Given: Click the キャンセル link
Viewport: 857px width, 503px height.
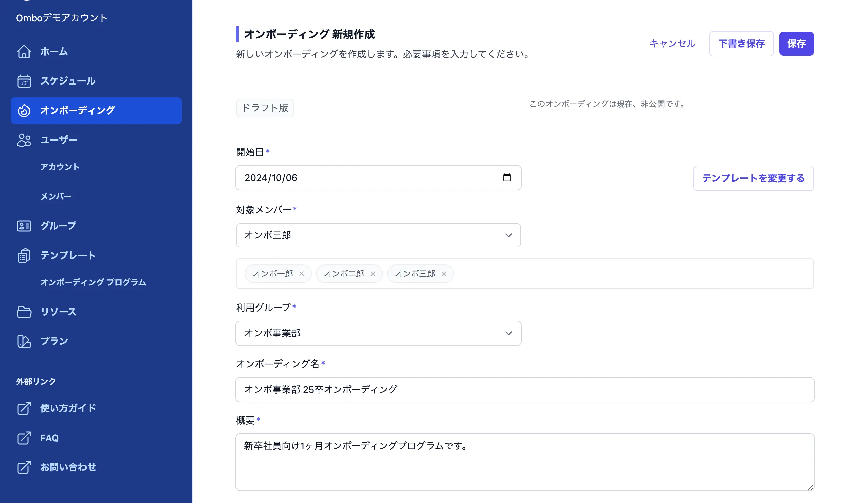Looking at the screenshot, I should tap(672, 44).
